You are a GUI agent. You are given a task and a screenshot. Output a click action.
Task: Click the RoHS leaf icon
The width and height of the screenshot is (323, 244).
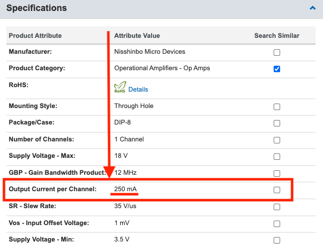pos(120,87)
